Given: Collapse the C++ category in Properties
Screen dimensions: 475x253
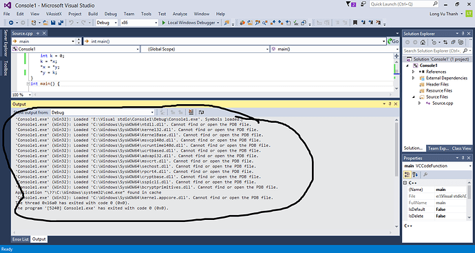Looking at the screenshot, I should coord(405,183).
